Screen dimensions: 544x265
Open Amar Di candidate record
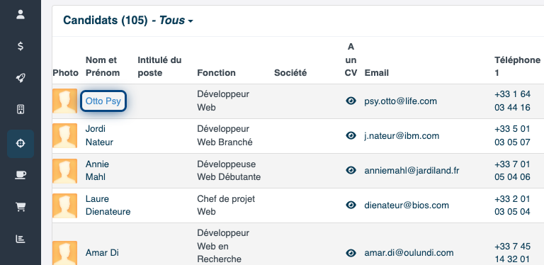(102, 253)
